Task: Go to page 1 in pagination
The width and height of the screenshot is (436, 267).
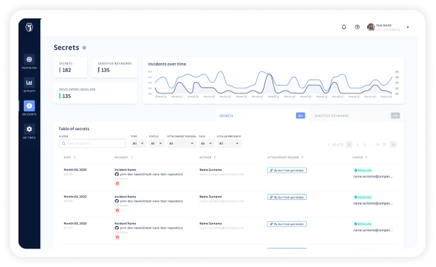Action: tap(358, 145)
